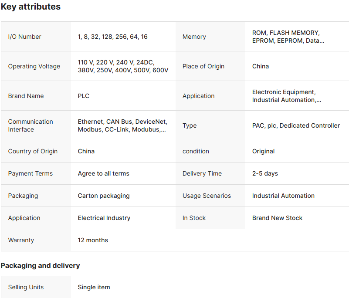Click the truncated Electronic Equipment application value
The image size is (349, 298).
point(286,96)
